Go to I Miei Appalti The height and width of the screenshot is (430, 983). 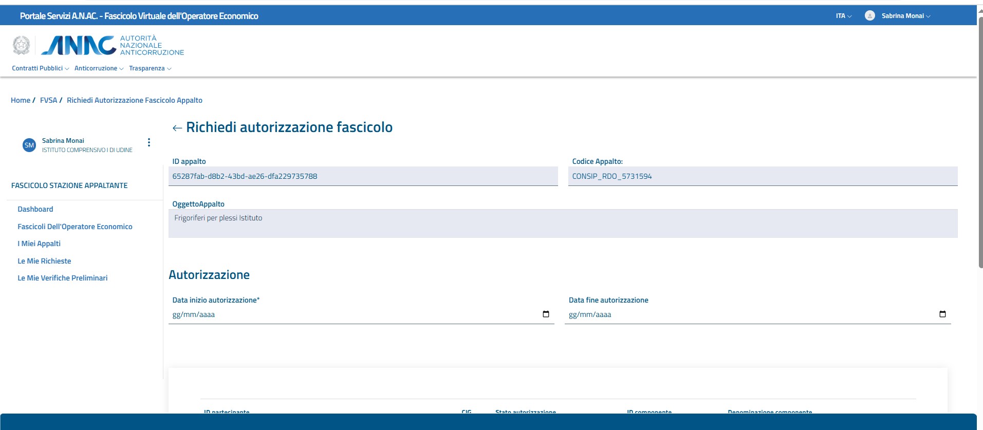point(39,244)
